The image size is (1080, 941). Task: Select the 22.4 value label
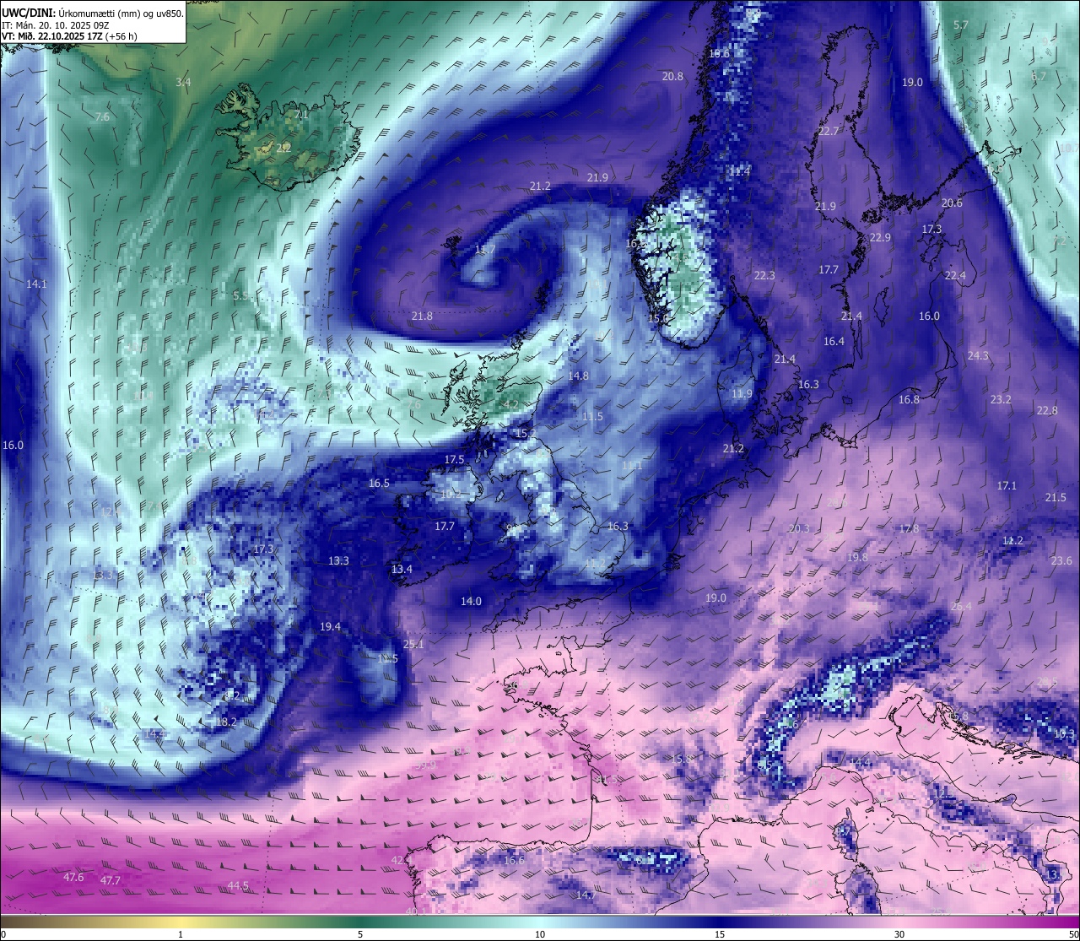pyautogui.click(x=955, y=276)
